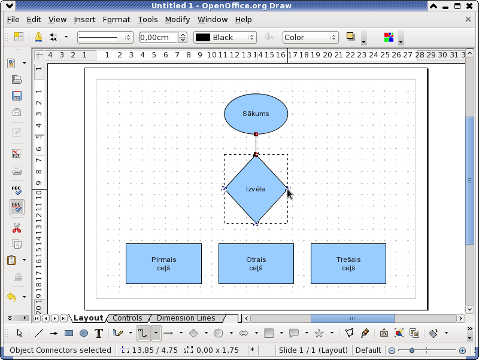Toggle the color palette grid icon

389,37
